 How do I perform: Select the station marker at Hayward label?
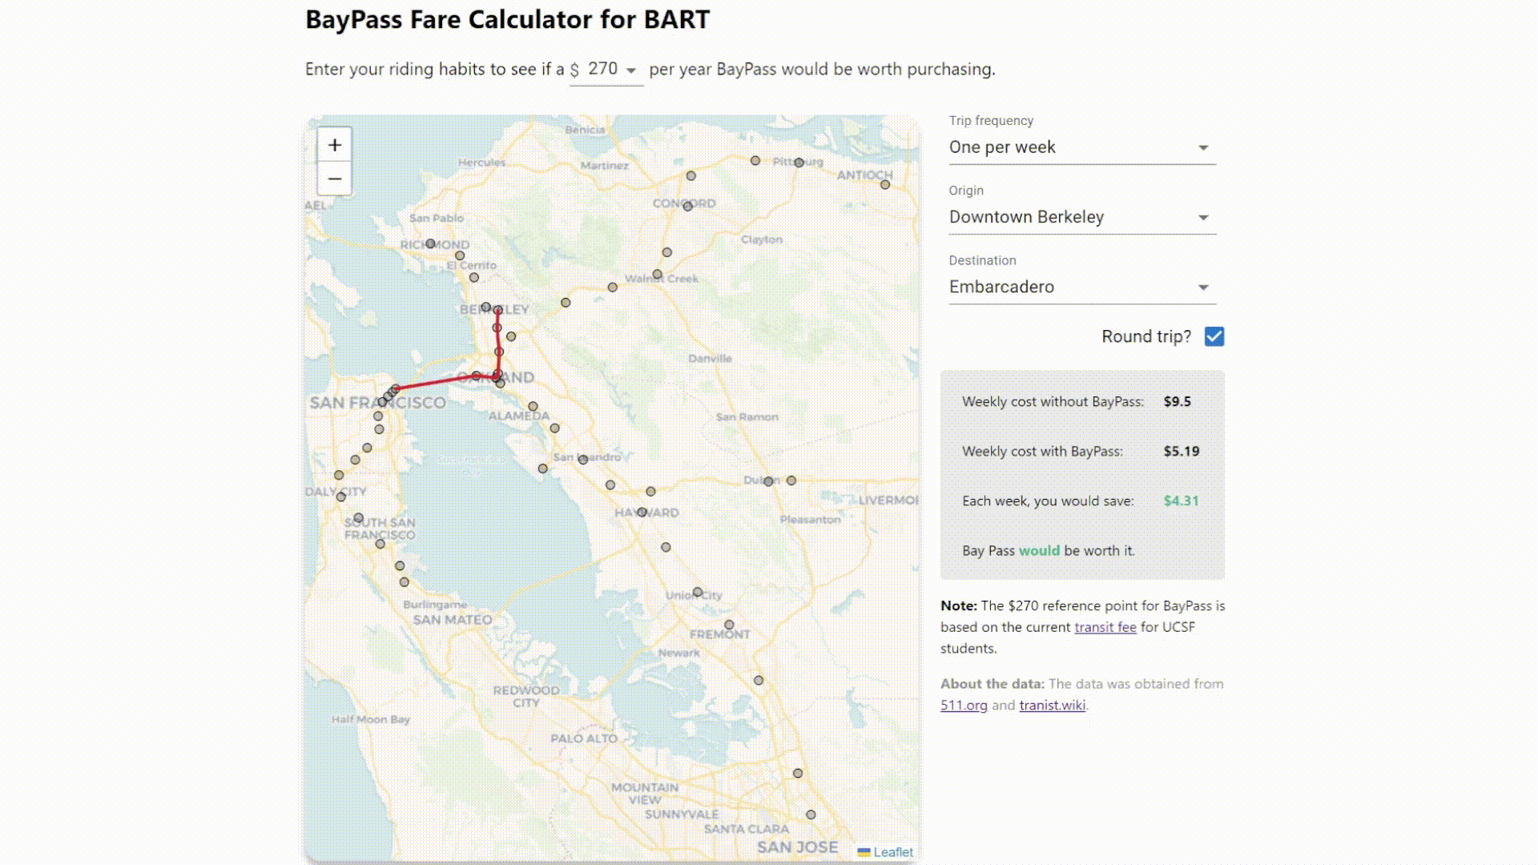642,512
